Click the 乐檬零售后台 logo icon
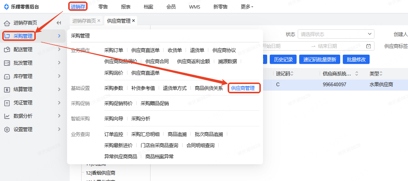408x181 pixels. tap(7, 7)
